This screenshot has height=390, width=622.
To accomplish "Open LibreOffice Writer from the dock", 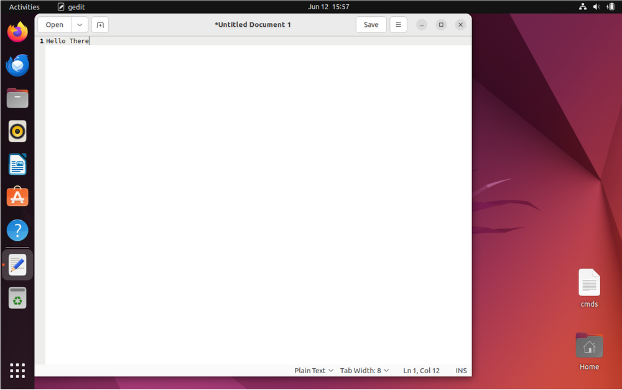I will pyautogui.click(x=17, y=164).
